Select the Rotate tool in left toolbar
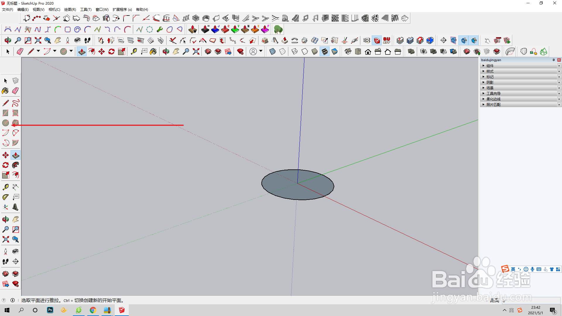Screen dimensions: 562x316 coord(5,165)
